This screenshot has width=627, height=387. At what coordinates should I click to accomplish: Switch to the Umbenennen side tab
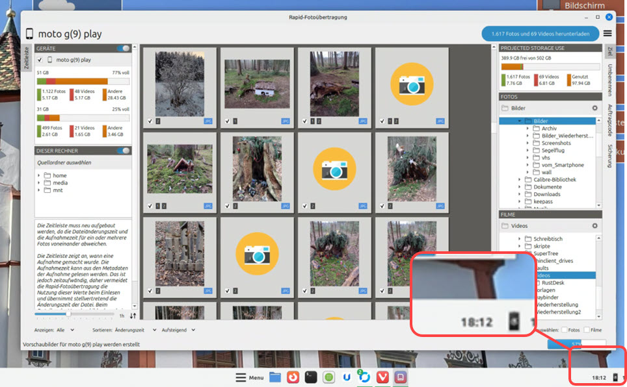[x=609, y=79]
